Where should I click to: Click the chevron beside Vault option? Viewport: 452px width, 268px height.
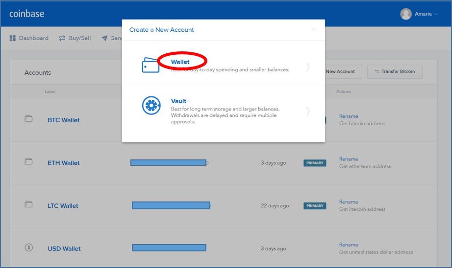308,111
